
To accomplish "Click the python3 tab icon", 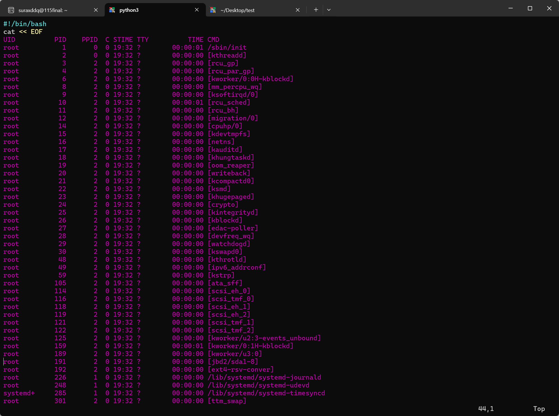I will (112, 10).
